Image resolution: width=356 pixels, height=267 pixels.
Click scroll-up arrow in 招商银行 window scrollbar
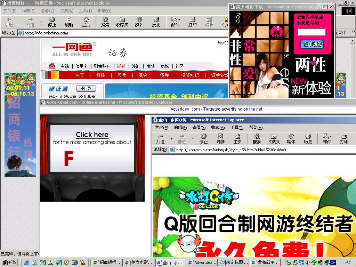352,41
